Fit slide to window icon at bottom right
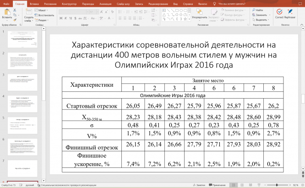The image size is (305, 188). tap(301, 185)
